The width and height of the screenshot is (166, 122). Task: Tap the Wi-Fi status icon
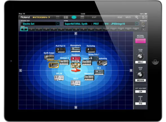[24, 14]
